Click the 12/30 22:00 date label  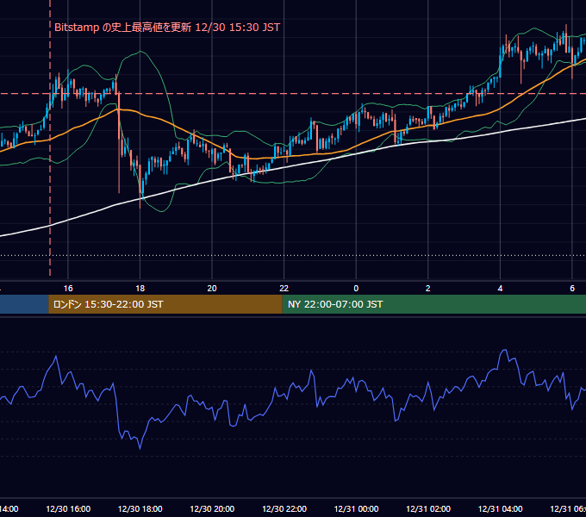pyautogui.click(x=284, y=508)
